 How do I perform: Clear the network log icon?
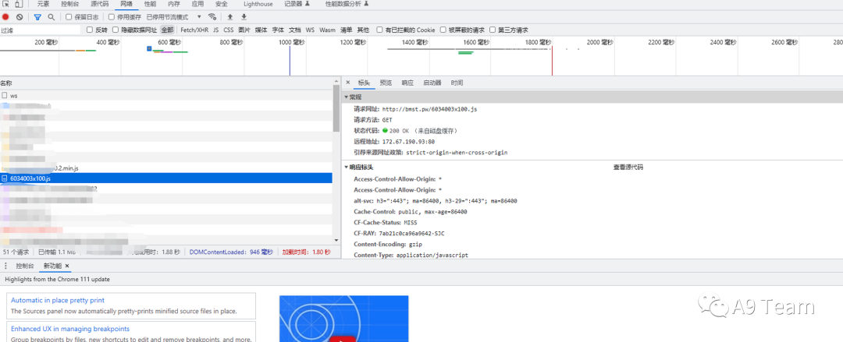pyautogui.click(x=20, y=17)
